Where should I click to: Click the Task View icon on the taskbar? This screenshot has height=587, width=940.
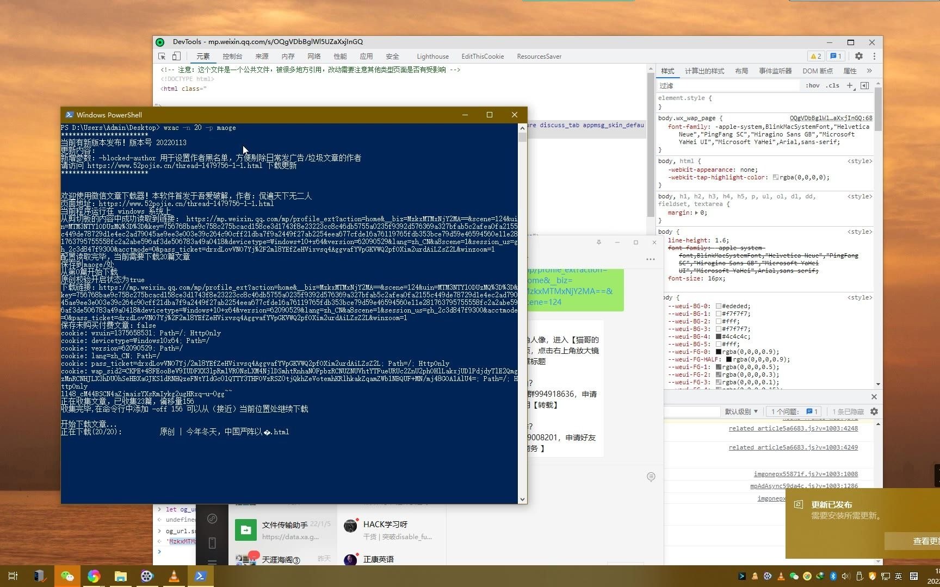(13, 576)
